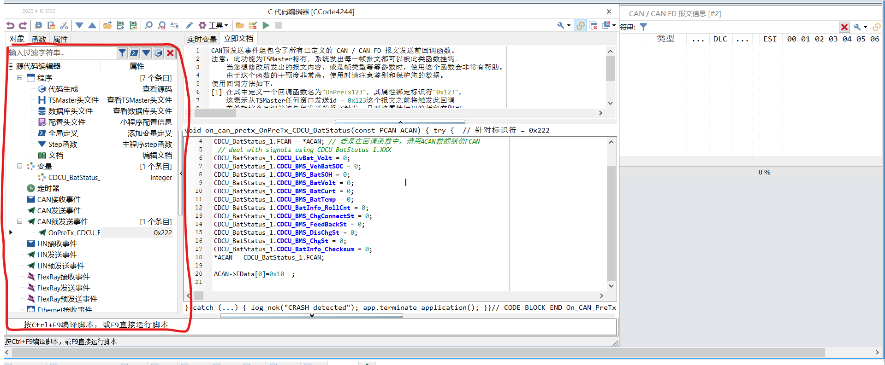The image size is (885, 365).
Task: Click the undo arrow in the toolbar
Action: (x=10, y=25)
